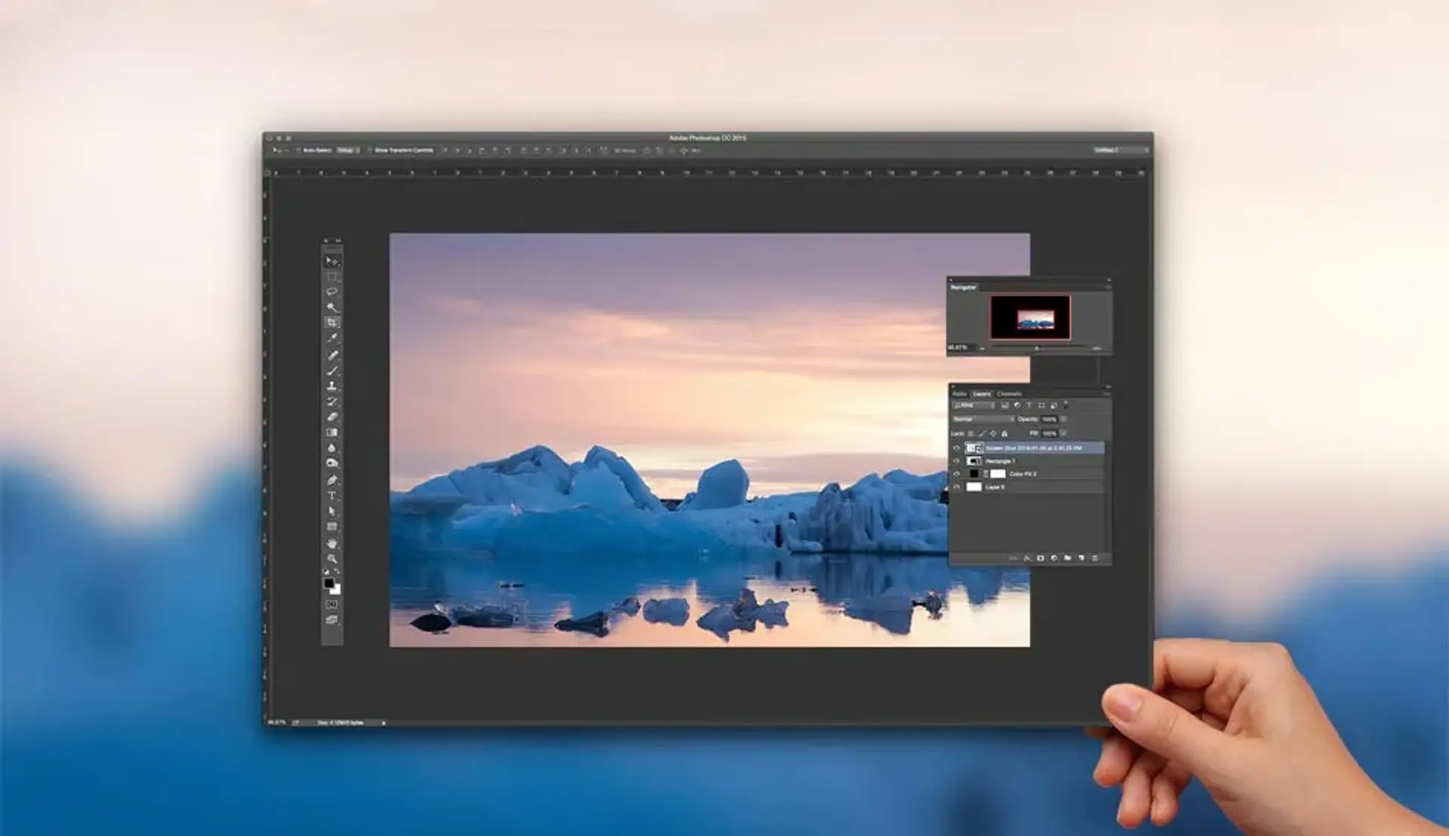
Task: Hide the Color Fill 2 layer
Action: pos(956,474)
